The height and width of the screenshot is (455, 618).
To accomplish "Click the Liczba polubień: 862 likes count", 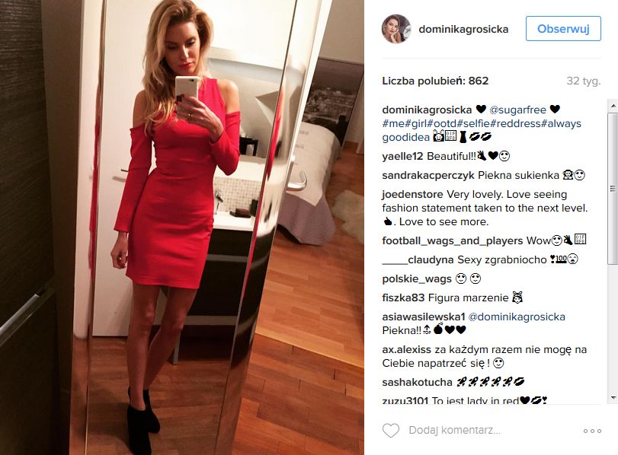I will [x=435, y=81].
